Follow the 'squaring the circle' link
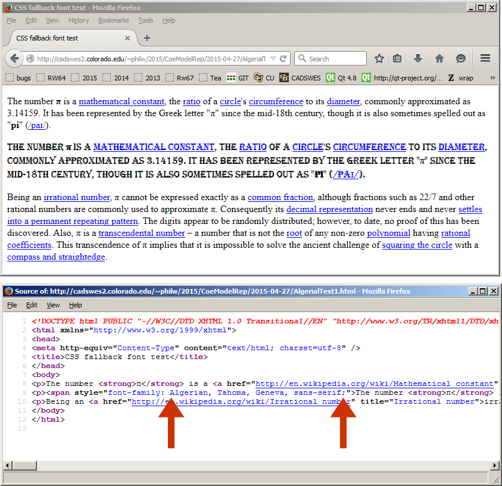This screenshot has width=502, height=486. point(417,245)
